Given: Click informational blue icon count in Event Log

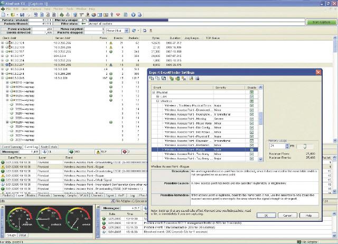Looking at the screenshot, I should [44, 152].
